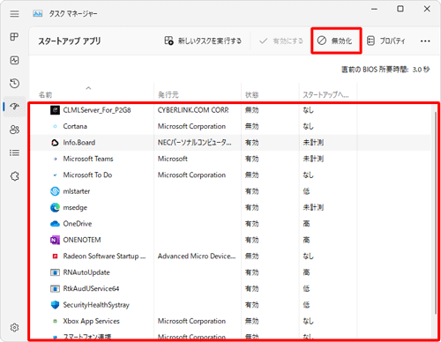The height and width of the screenshot is (342, 441).
Task: Click NECパーソナルコンピュータ publisher cell
Action: pos(195,143)
